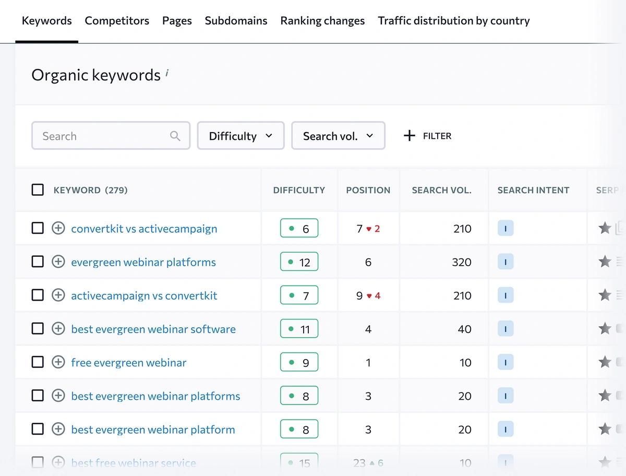Viewport: 626px width, 476px height.
Task: Click the plus icon beside convertkit vs activecampaign
Action: click(58, 228)
